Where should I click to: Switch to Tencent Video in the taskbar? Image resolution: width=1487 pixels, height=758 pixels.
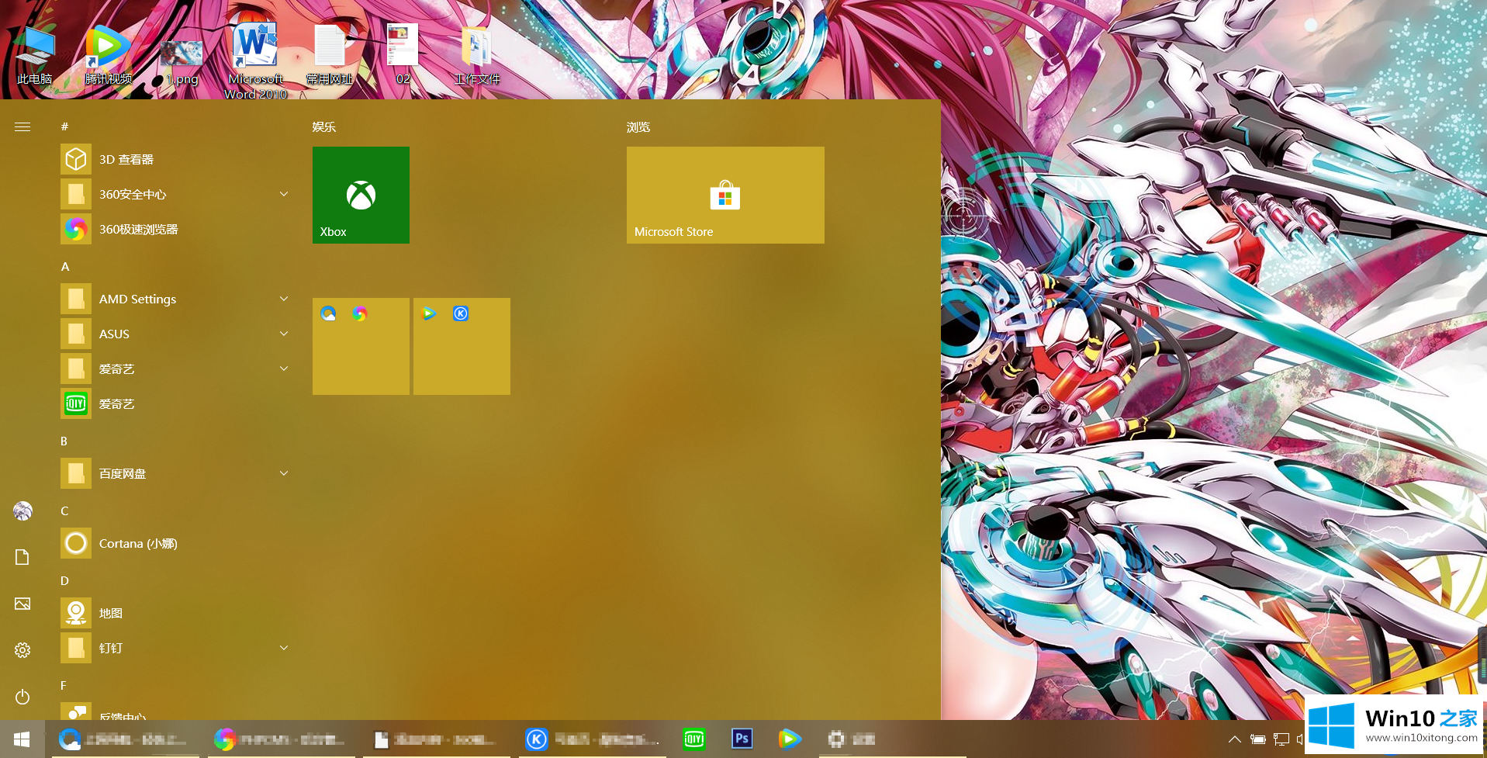pyautogui.click(x=789, y=739)
